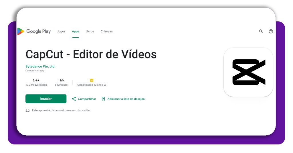This screenshot has width=293, height=153.
Task: Click the share icon beside Compartilhar
Action: point(74,99)
